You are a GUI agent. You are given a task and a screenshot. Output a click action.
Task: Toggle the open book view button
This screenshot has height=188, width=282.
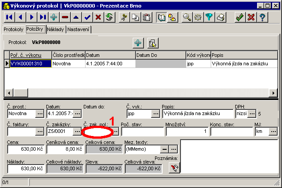[x=161, y=17]
